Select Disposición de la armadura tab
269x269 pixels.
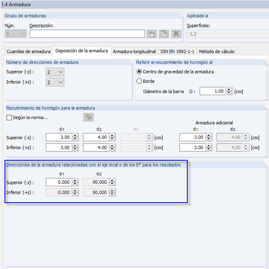[82, 51]
